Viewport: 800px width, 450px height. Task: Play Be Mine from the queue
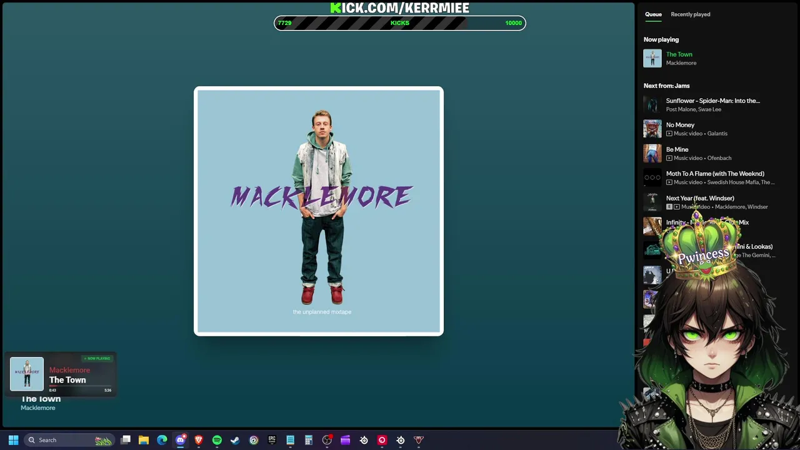677,149
